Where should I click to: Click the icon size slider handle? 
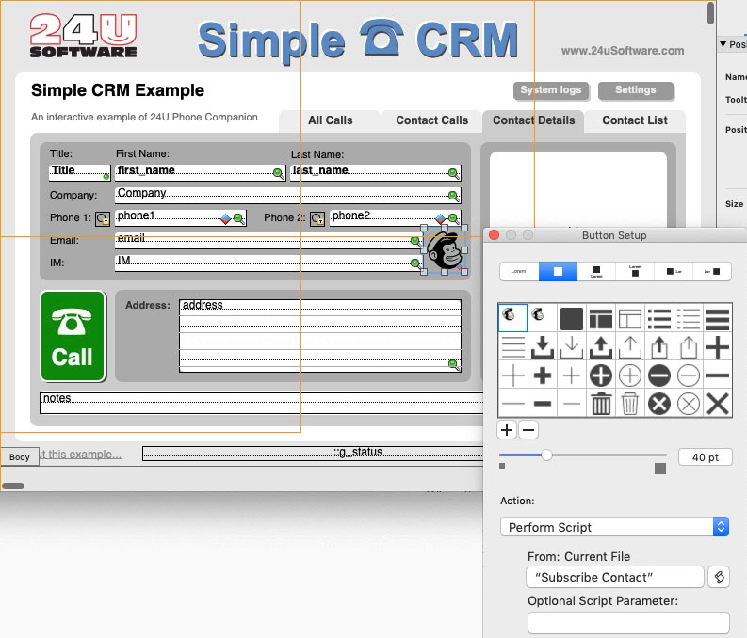pos(547,455)
